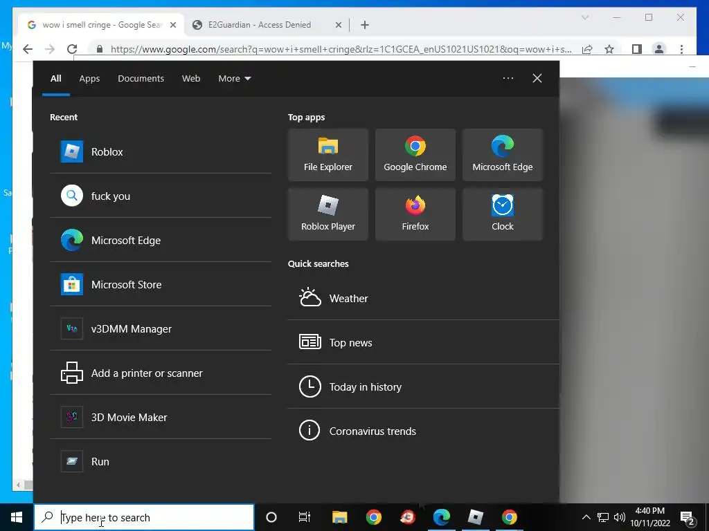Open Add a printer or scanner
This screenshot has height=531, width=709.
(161, 373)
